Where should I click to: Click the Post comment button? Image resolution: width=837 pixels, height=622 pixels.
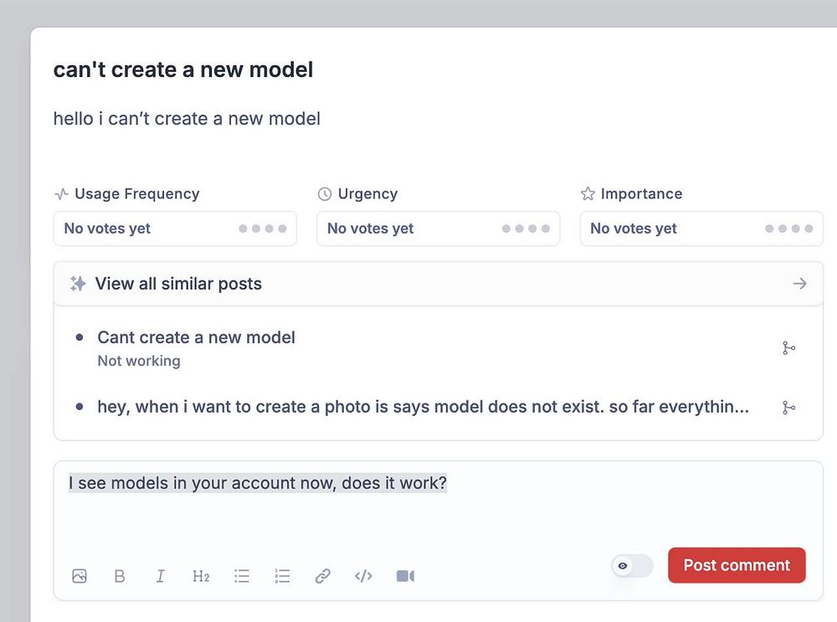pos(737,565)
